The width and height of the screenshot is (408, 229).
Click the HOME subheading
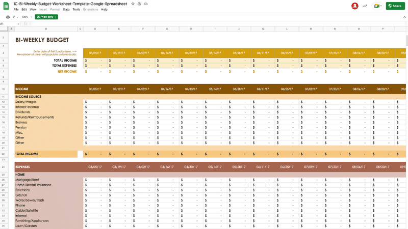tap(20, 175)
